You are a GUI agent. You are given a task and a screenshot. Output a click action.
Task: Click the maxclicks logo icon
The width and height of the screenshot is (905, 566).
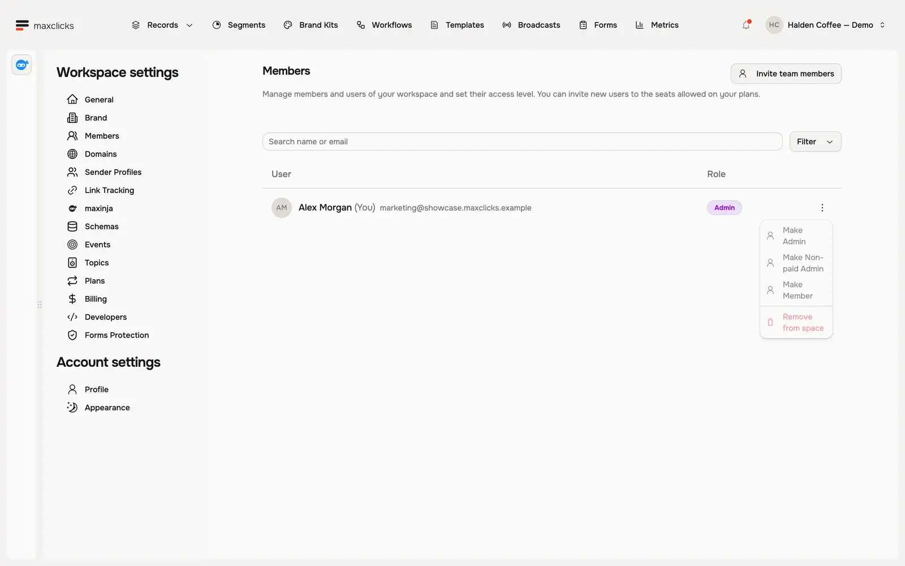point(22,25)
